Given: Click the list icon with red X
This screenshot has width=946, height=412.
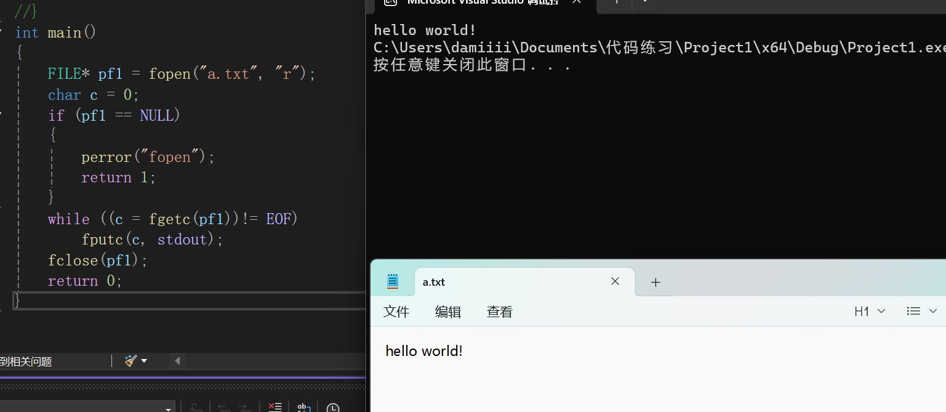Looking at the screenshot, I should [275, 406].
